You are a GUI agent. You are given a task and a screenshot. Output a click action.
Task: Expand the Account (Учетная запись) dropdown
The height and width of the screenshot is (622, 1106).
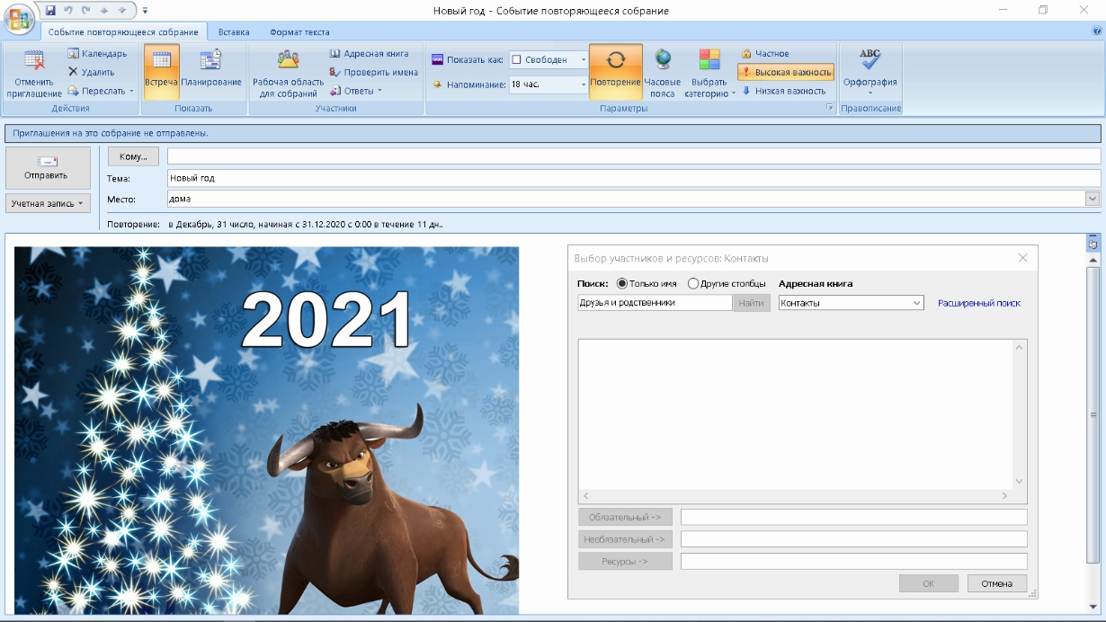(x=48, y=203)
